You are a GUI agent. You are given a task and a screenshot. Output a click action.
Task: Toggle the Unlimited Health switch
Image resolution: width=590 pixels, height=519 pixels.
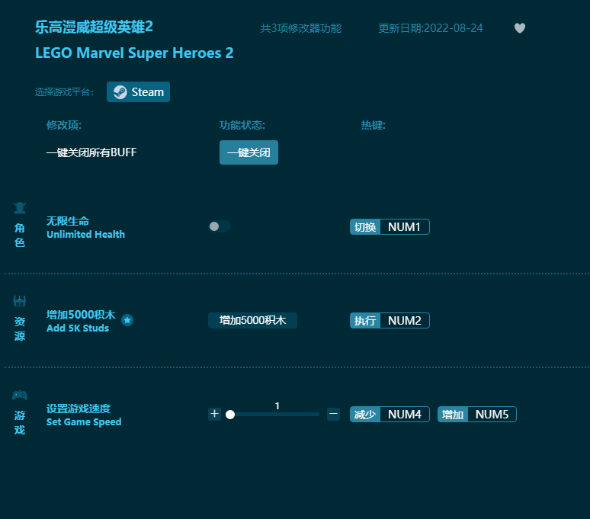click(x=220, y=226)
